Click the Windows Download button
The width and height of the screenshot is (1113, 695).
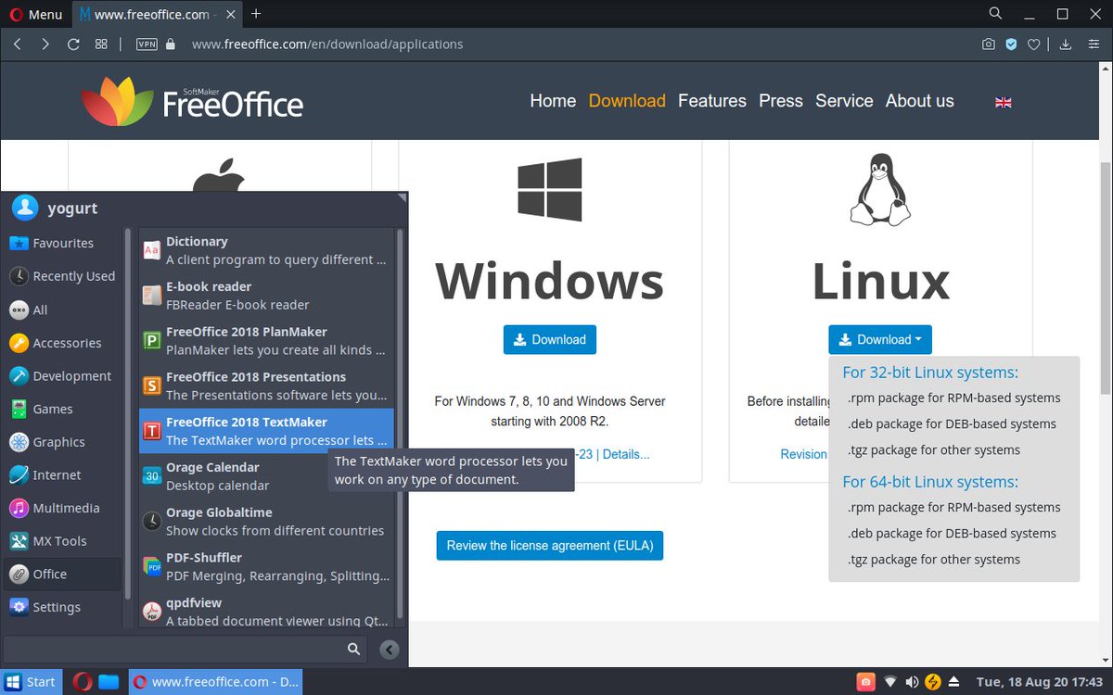(550, 339)
